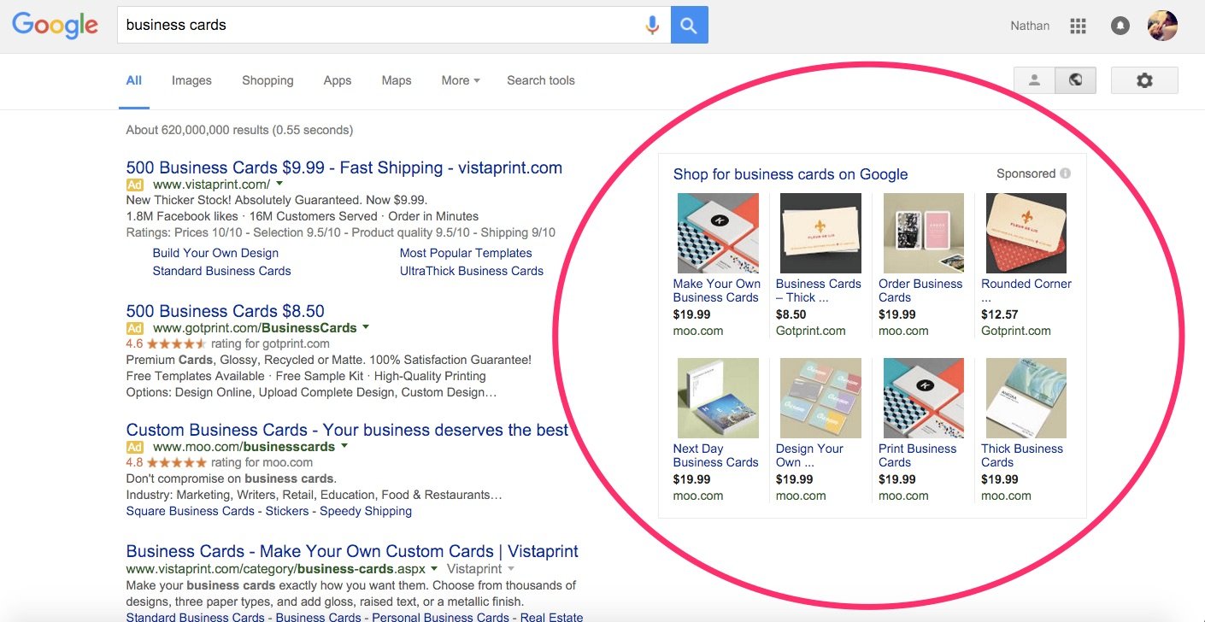Switch to the Images tab
1205x622 pixels.
click(191, 80)
